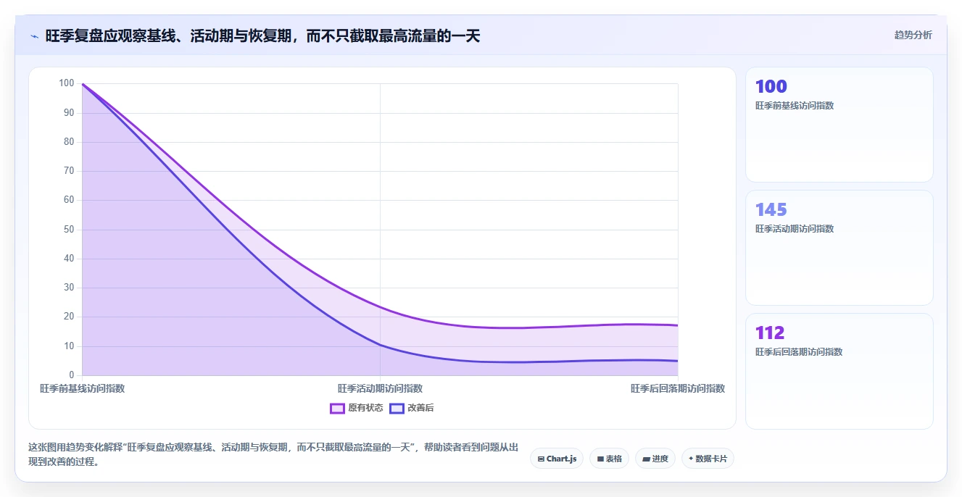Open the 旺季活动期访问指数 card showing 145
Image resolution: width=962 pixels, height=497 pixels.
tap(839, 248)
